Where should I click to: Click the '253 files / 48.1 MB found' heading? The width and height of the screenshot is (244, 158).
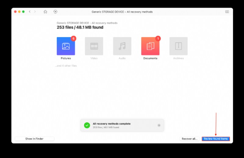(x=80, y=27)
